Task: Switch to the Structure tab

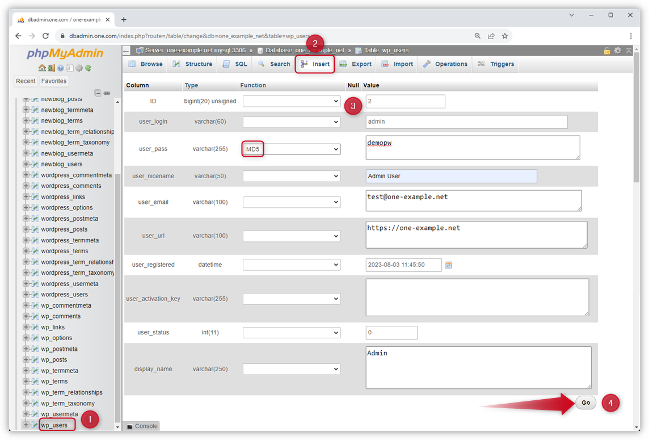Action: pyautogui.click(x=192, y=64)
